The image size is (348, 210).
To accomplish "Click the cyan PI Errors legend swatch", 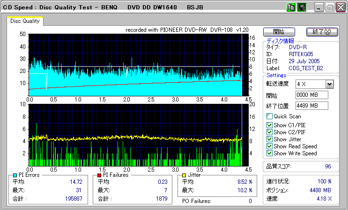I will (x=15, y=175).
